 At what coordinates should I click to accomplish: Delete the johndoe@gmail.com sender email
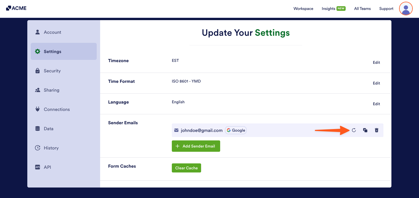coord(376,130)
